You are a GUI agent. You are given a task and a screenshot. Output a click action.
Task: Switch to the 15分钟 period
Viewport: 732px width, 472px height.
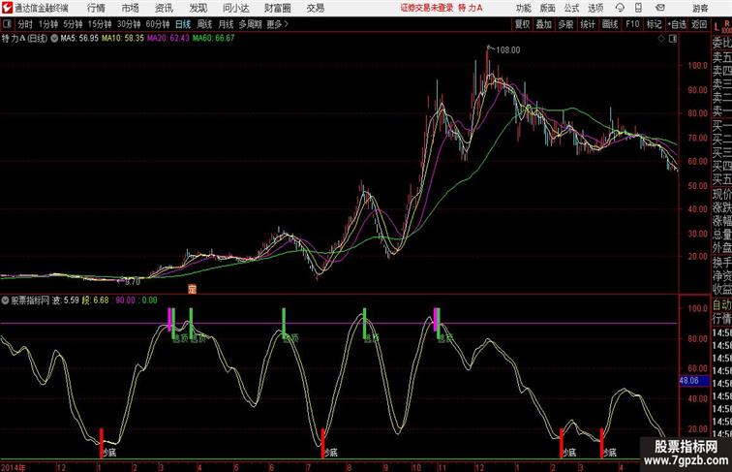(x=100, y=24)
